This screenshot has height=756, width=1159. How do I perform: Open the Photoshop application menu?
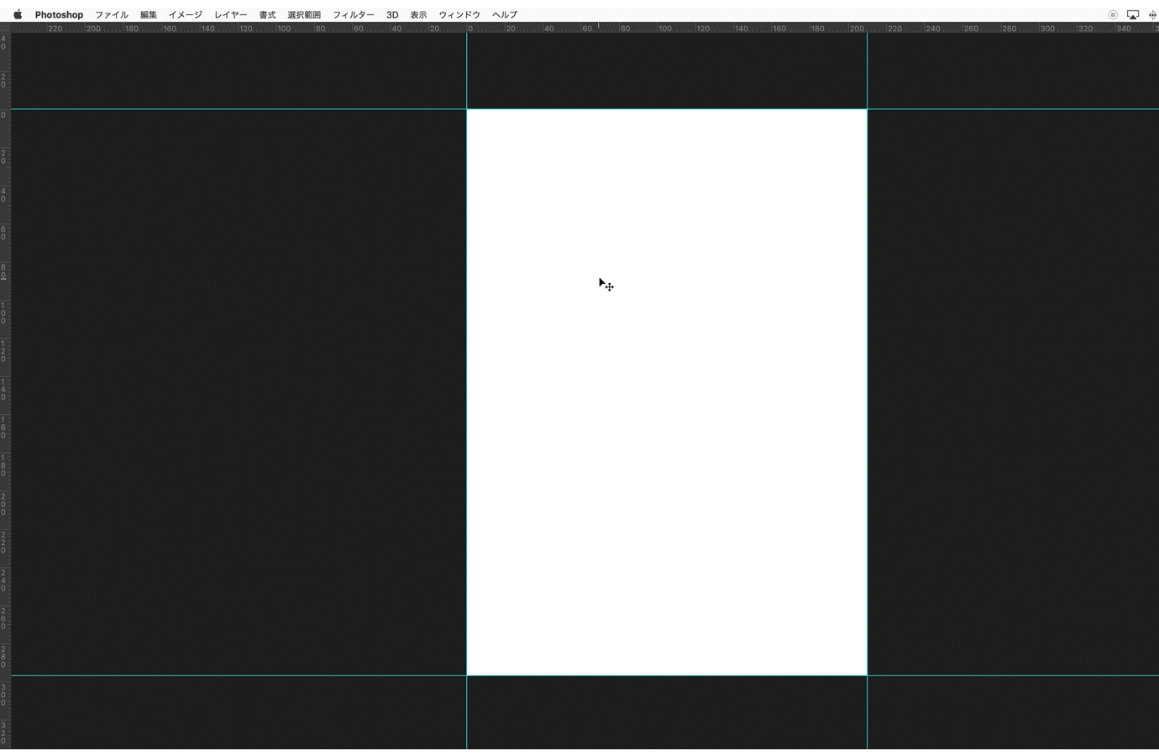click(x=59, y=14)
